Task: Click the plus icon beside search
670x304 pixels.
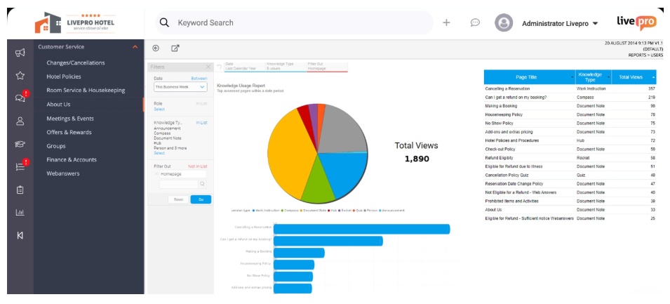Action: point(446,22)
